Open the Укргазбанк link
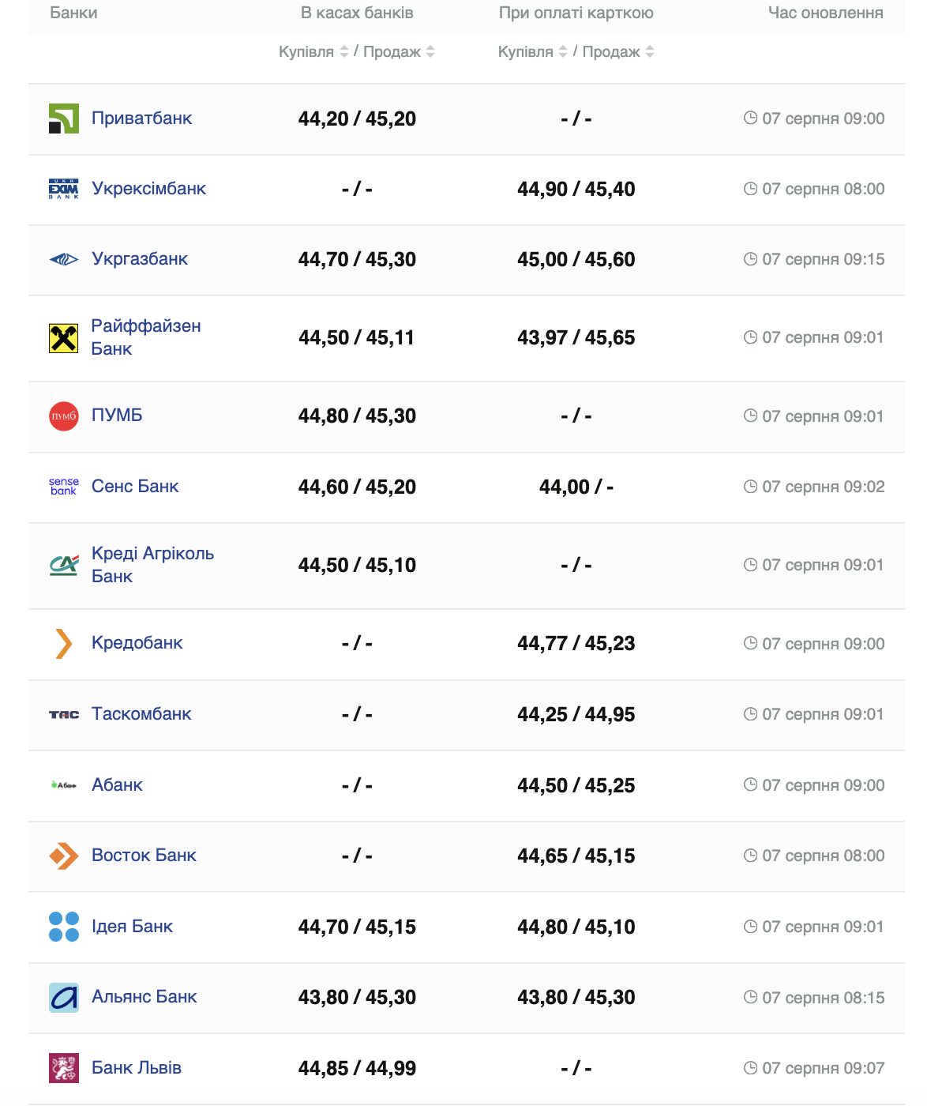Image resolution: width=927 pixels, height=1106 pixels. [x=140, y=259]
